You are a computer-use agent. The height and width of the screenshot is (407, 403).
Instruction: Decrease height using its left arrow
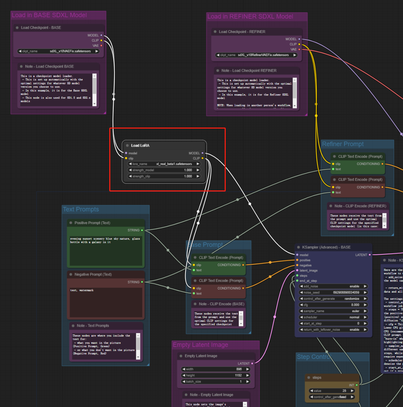click(x=184, y=375)
